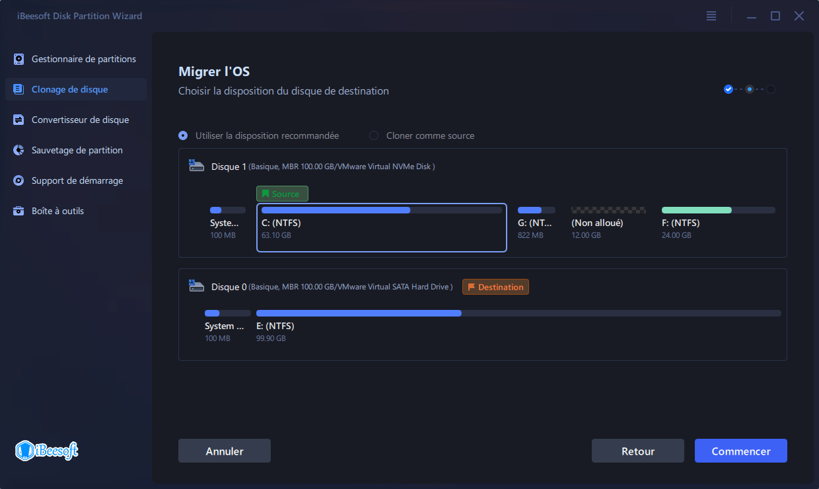Click the Disque 0 drive icon
This screenshot has height=489, width=819.
click(197, 287)
